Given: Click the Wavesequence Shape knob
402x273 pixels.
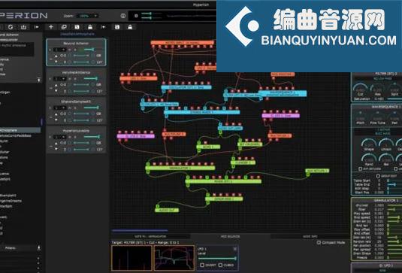Looking at the screenshot, I should [369, 144].
